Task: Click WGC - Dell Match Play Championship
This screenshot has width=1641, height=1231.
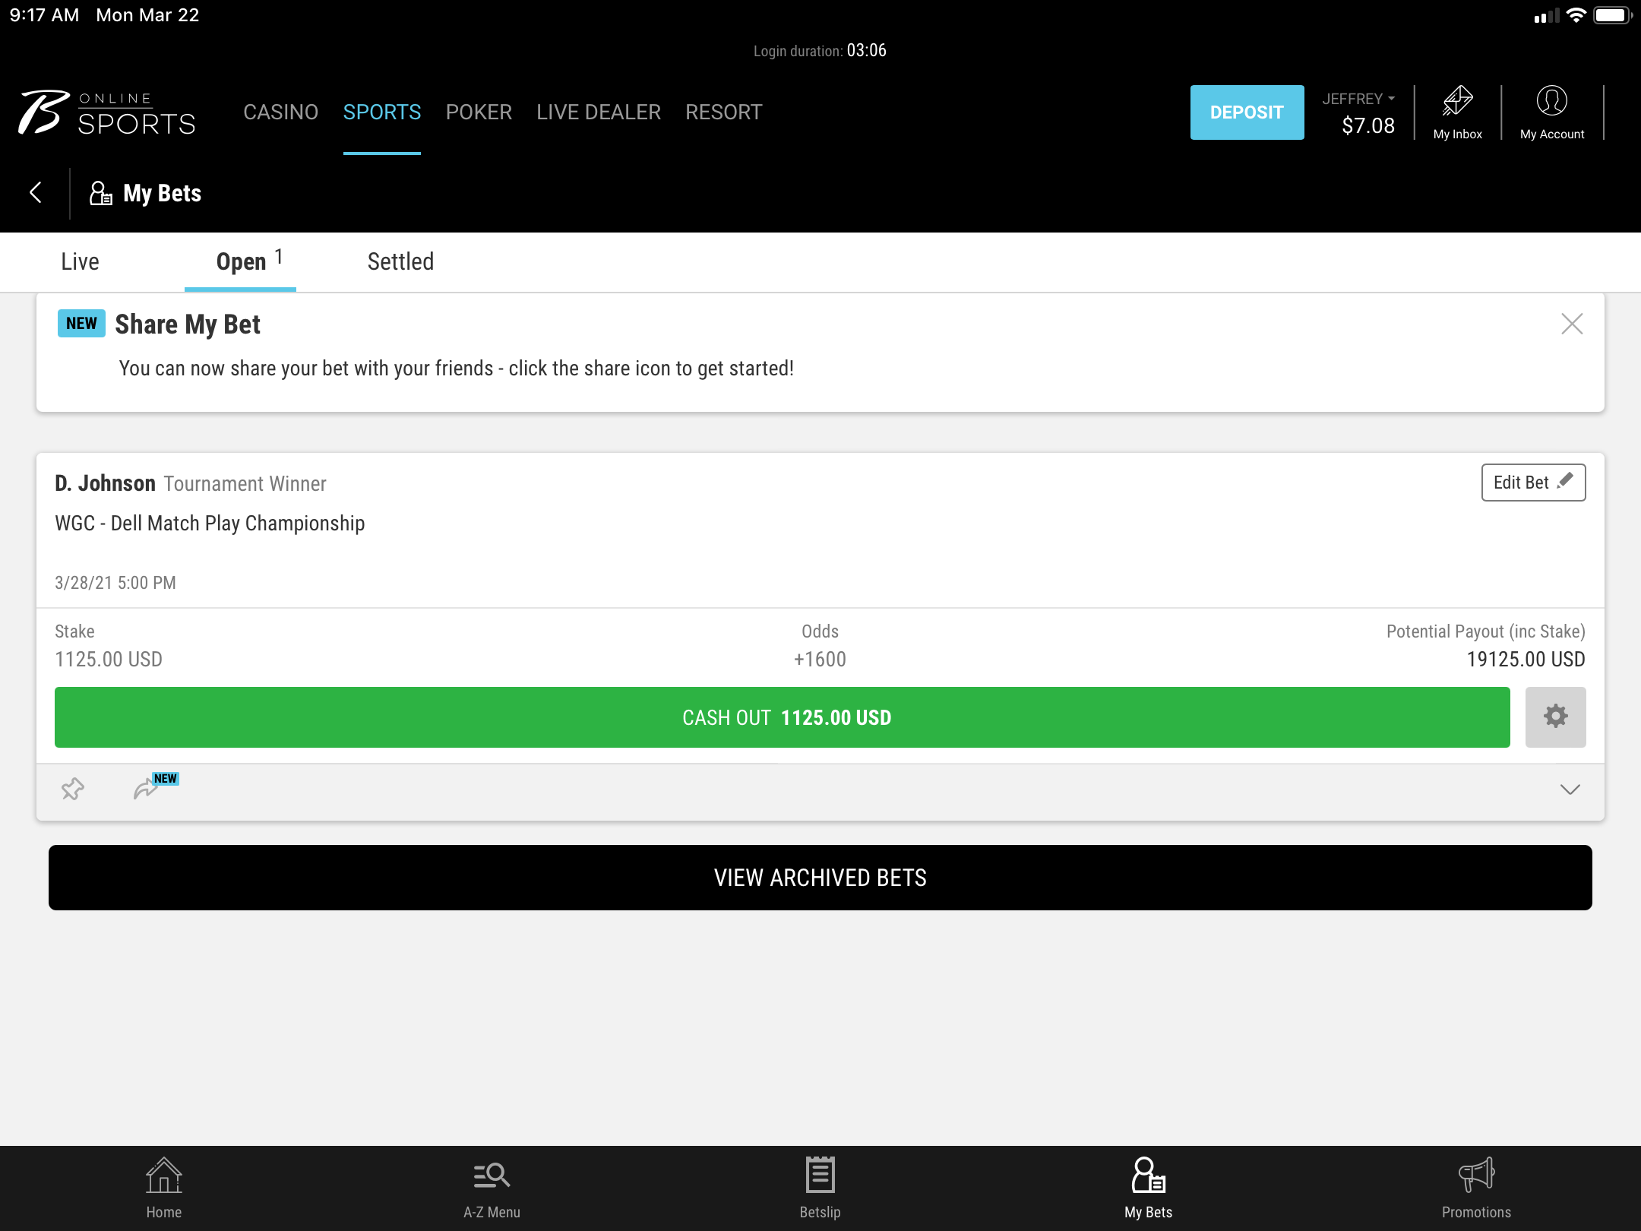Action: [210, 524]
